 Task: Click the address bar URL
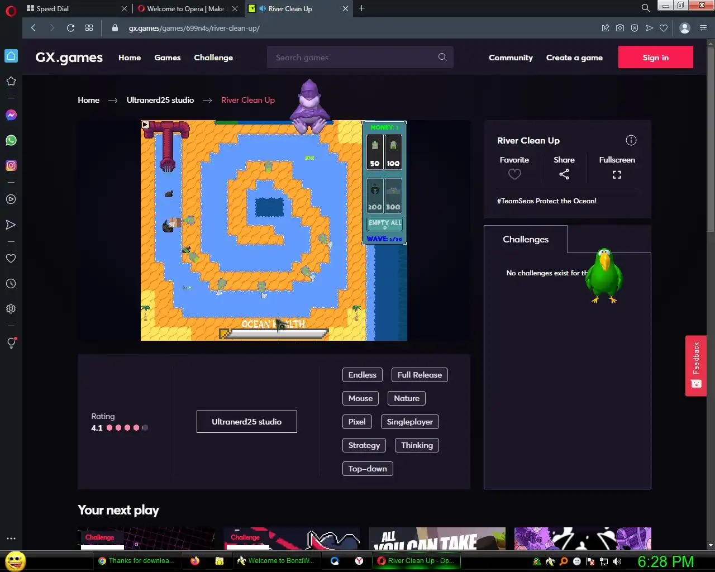tap(194, 28)
